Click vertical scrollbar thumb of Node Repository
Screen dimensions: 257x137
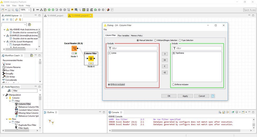point(40,98)
